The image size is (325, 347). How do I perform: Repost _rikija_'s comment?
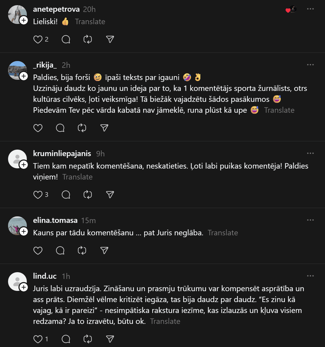click(82, 128)
